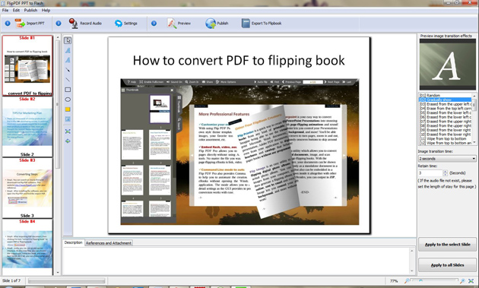This screenshot has height=288, width=479.
Task: Switch to the Description tab
Action: coord(73,242)
